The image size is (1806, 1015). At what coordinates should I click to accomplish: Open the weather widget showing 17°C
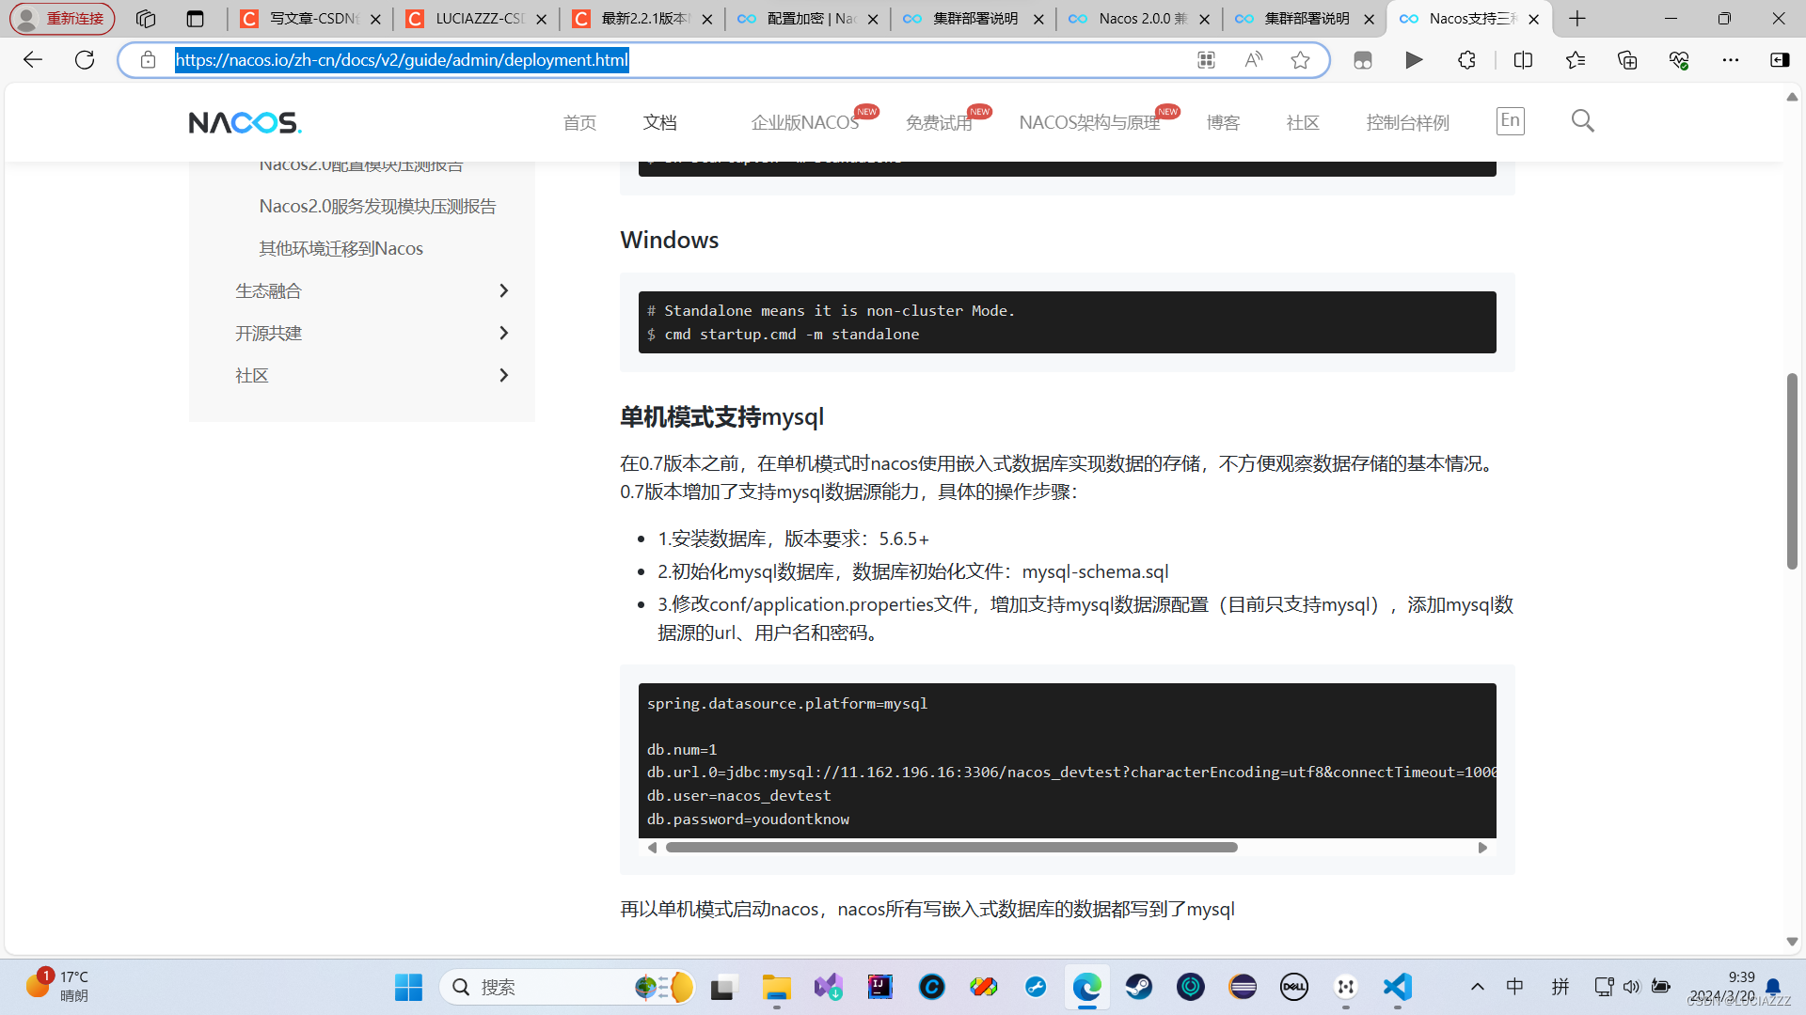(58, 986)
